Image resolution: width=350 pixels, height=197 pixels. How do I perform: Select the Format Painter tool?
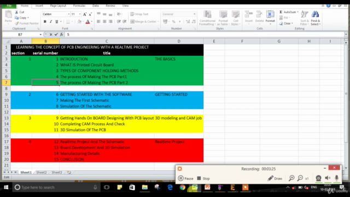[x=27, y=23]
